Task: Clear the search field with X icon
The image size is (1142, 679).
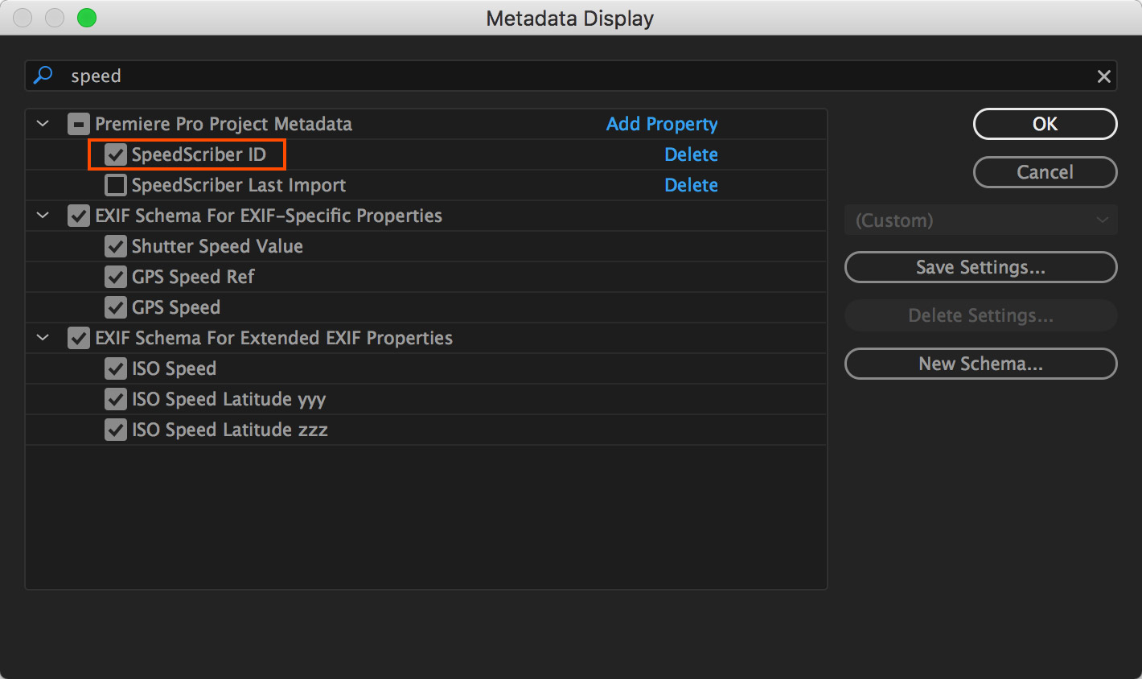Action: point(1103,76)
